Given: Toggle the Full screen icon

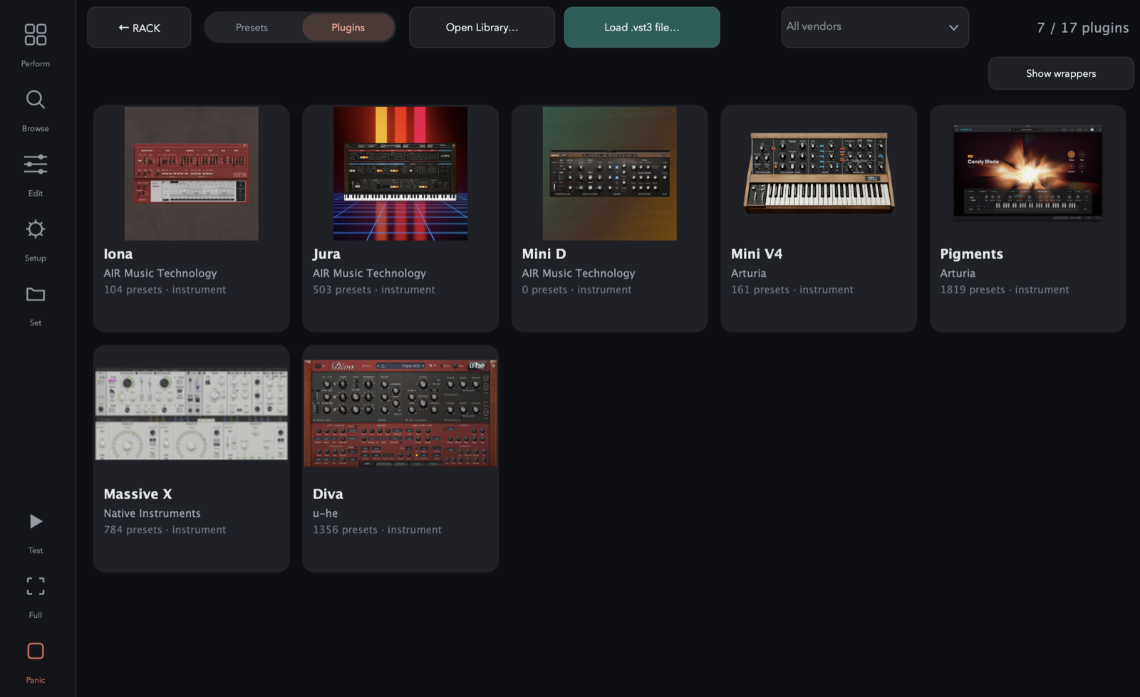Looking at the screenshot, I should pos(35,586).
